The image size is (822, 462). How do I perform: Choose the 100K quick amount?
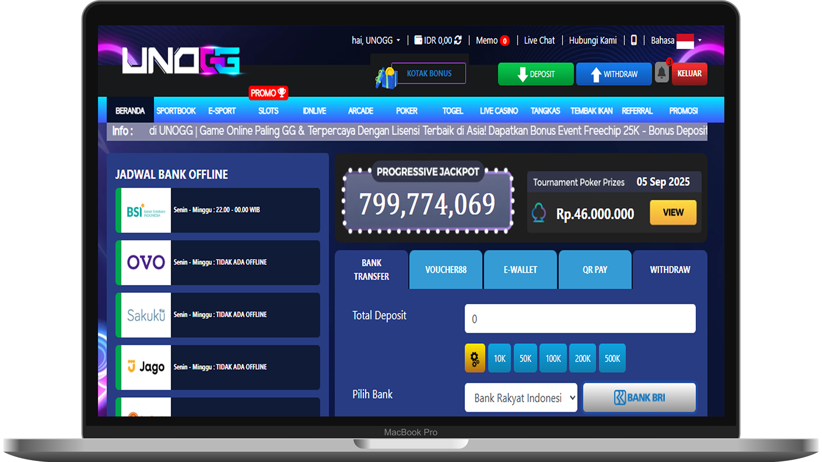click(x=553, y=358)
